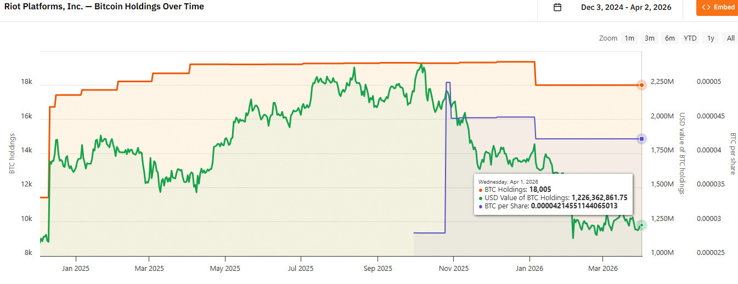Click the 'USD value of BTC holdings' axis title
Image resolution: width=738 pixels, height=284 pixels.
(x=683, y=154)
